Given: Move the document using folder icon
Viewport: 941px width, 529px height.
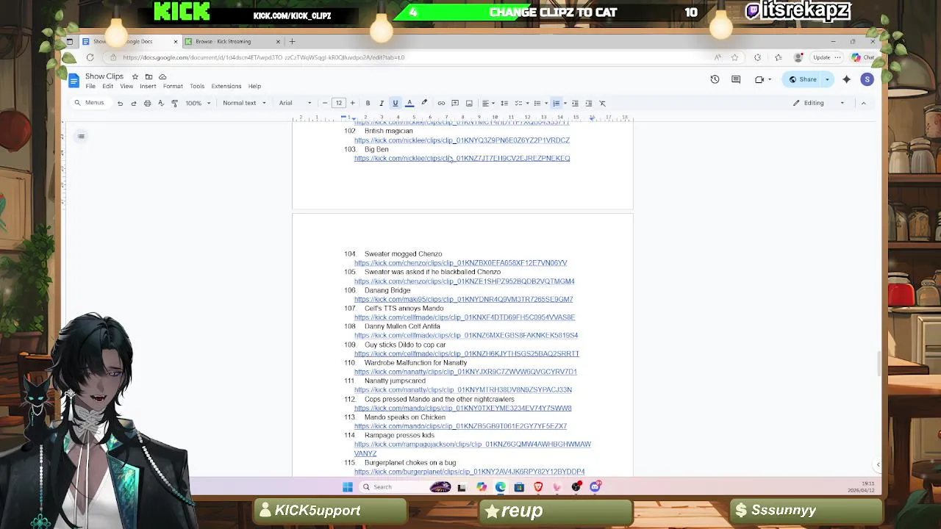Looking at the screenshot, I should (149, 76).
